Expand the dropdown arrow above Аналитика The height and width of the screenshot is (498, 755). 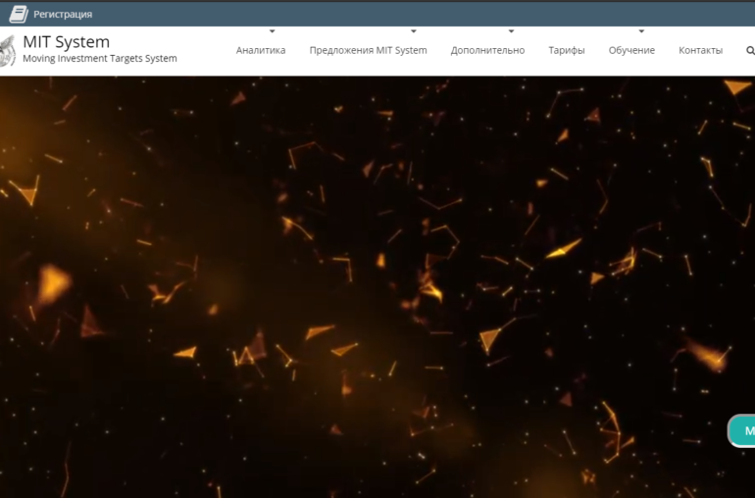point(273,31)
